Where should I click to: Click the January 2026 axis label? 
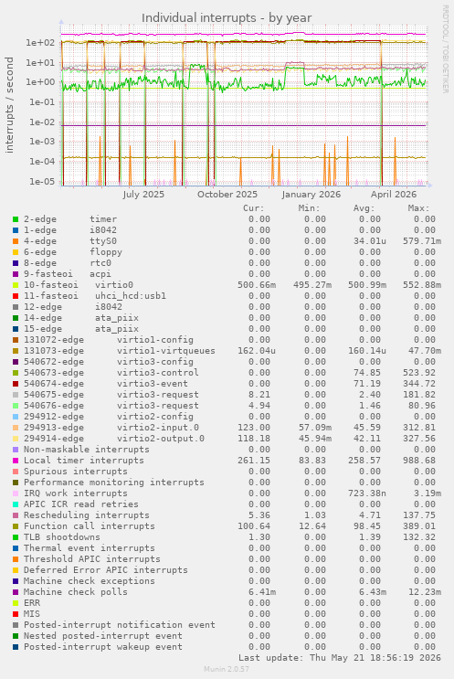(x=311, y=195)
